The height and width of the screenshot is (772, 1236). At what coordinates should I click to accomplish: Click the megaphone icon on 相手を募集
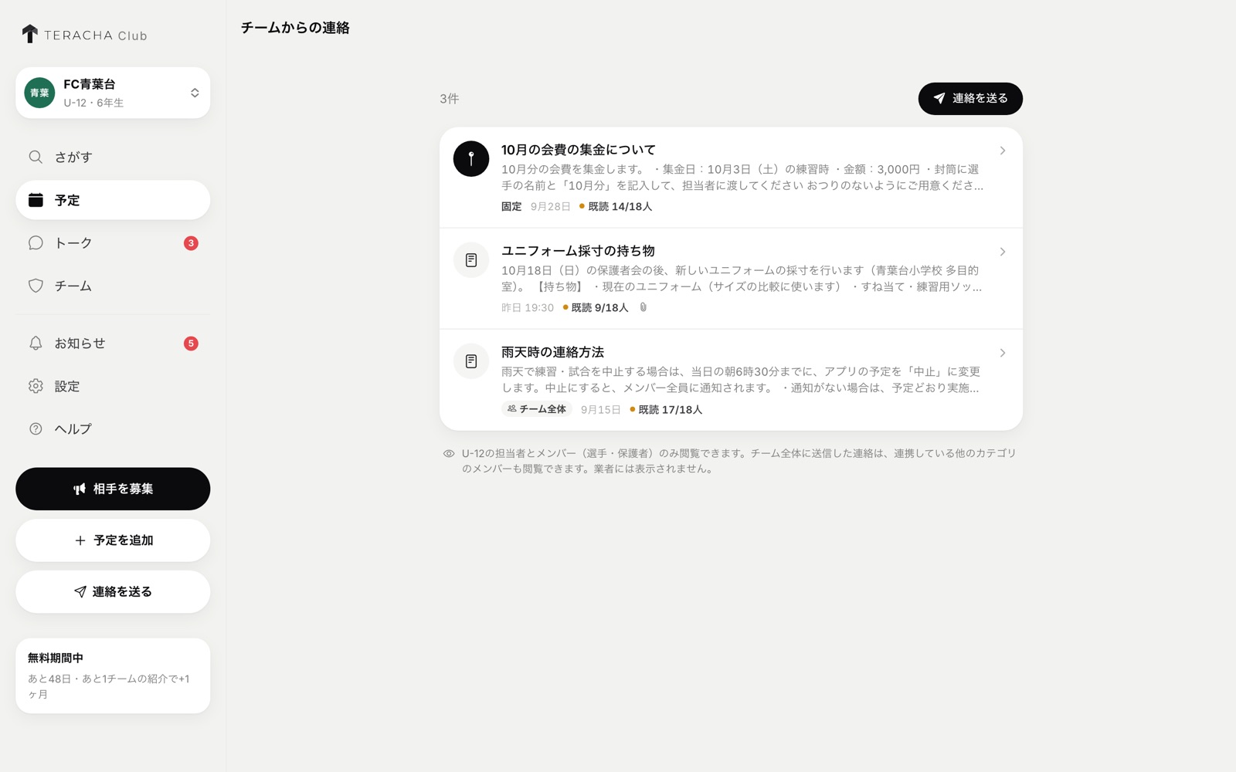80,489
